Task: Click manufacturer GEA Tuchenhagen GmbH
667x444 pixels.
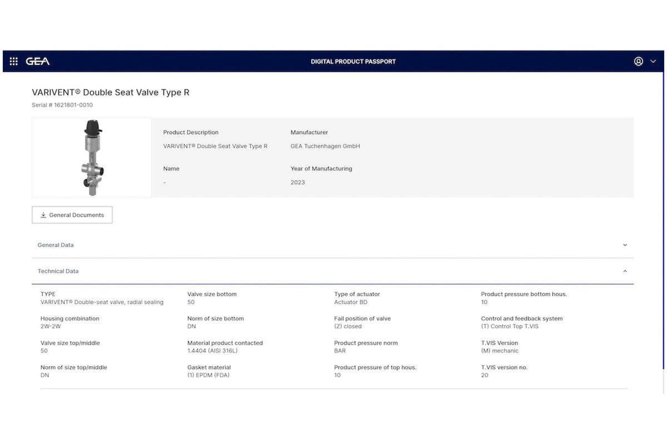Action: 325,146
